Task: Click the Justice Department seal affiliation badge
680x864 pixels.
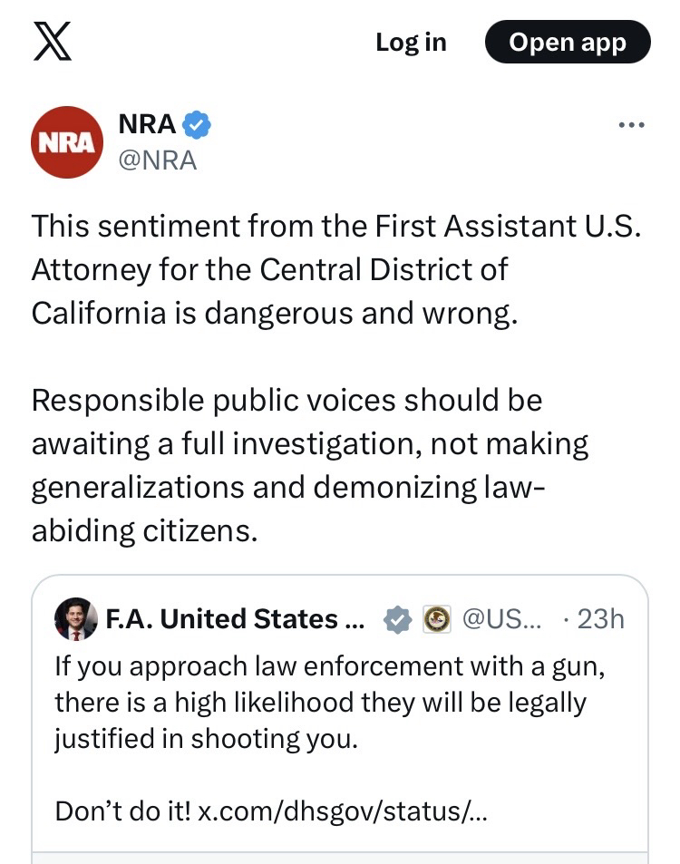Action: 437,620
